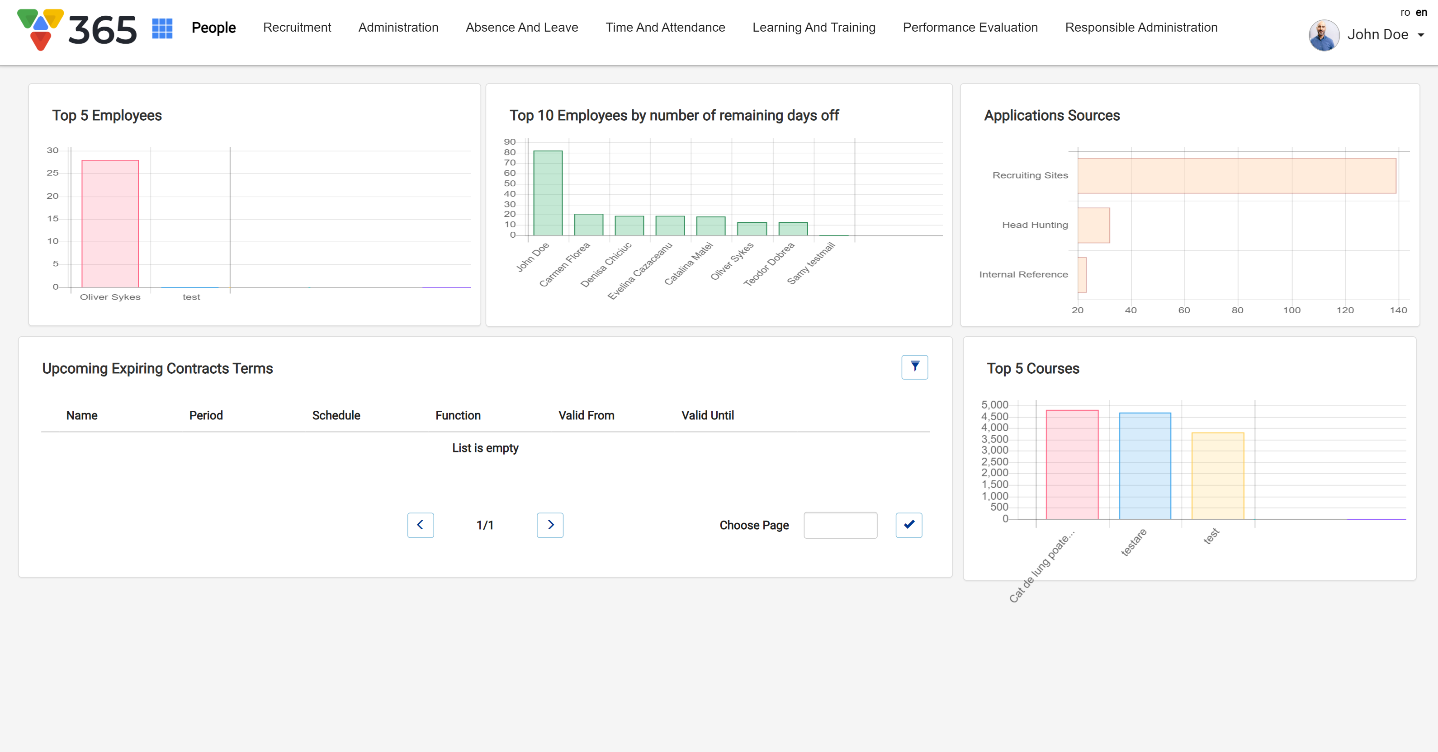Select the blue testare course bar
This screenshot has width=1438, height=752.
pyautogui.click(x=1145, y=466)
